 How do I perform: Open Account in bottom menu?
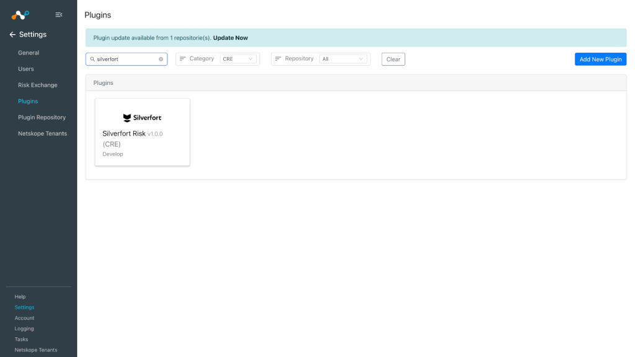click(x=24, y=318)
